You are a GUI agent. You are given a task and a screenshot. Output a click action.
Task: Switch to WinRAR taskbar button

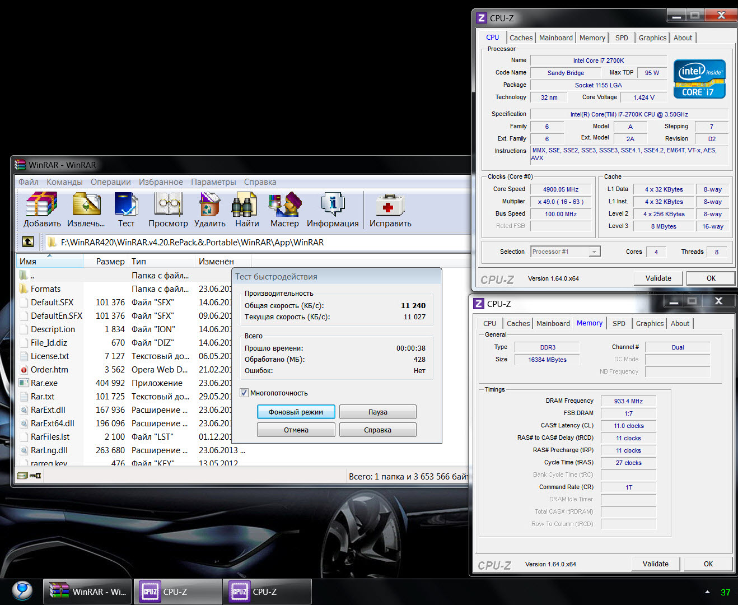[87, 592]
